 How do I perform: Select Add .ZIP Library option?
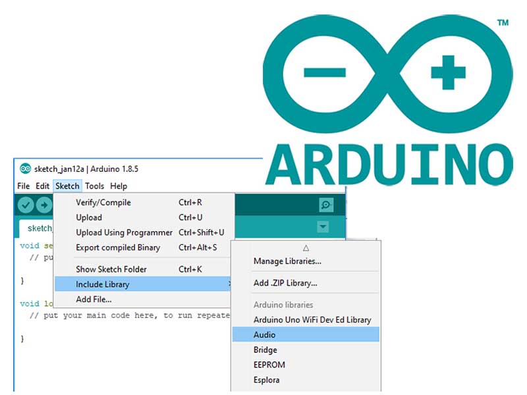tap(287, 282)
